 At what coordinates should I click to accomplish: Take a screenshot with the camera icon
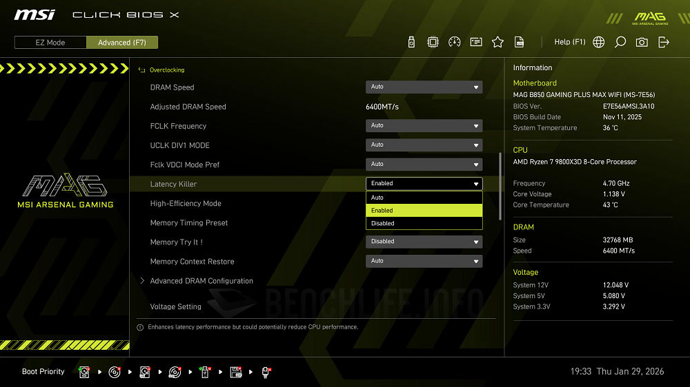[x=642, y=42]
